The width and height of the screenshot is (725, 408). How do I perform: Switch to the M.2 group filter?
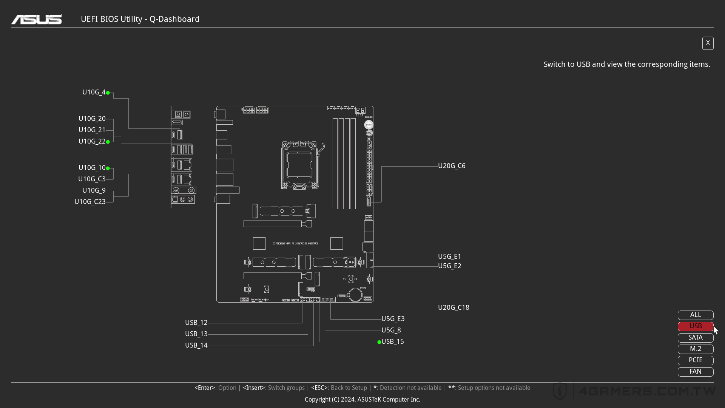(x=696, y=349)
